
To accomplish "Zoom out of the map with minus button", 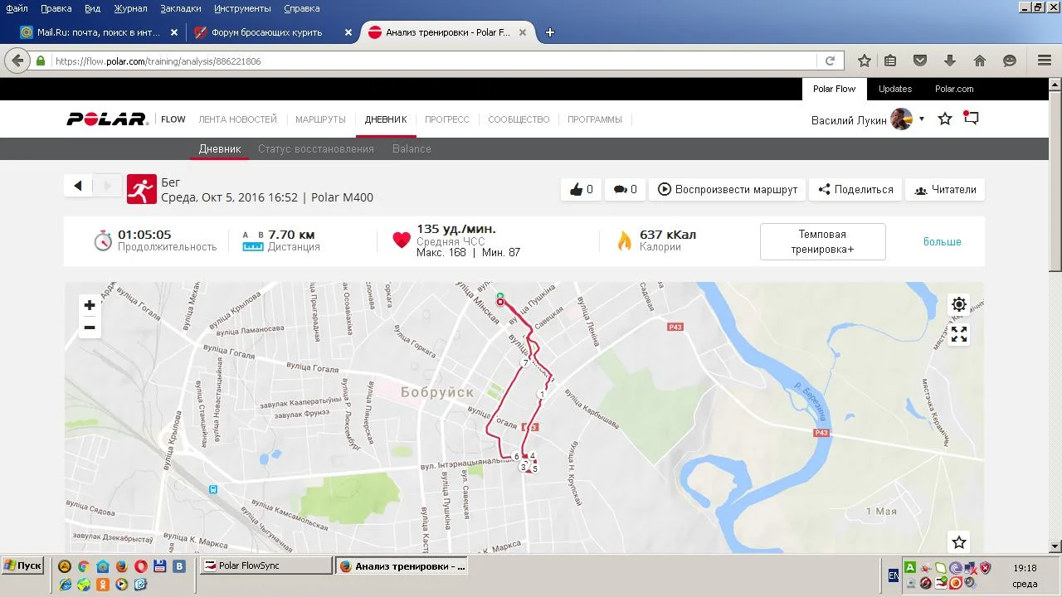I will tap(90, 328).
